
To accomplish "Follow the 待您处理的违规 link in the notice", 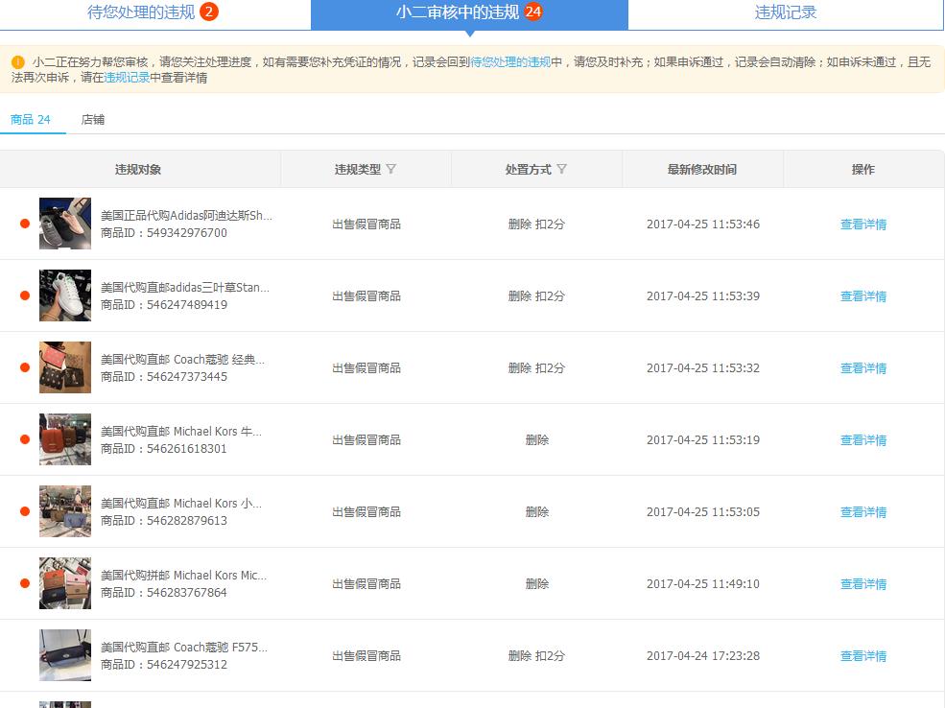I will pos(510,62).
